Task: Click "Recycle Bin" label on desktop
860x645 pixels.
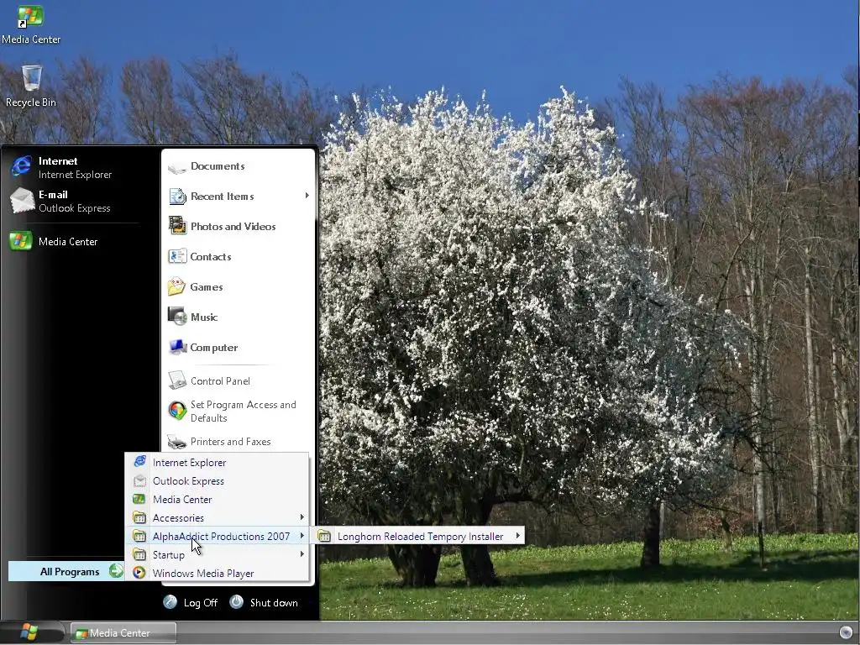Action: 31,102
